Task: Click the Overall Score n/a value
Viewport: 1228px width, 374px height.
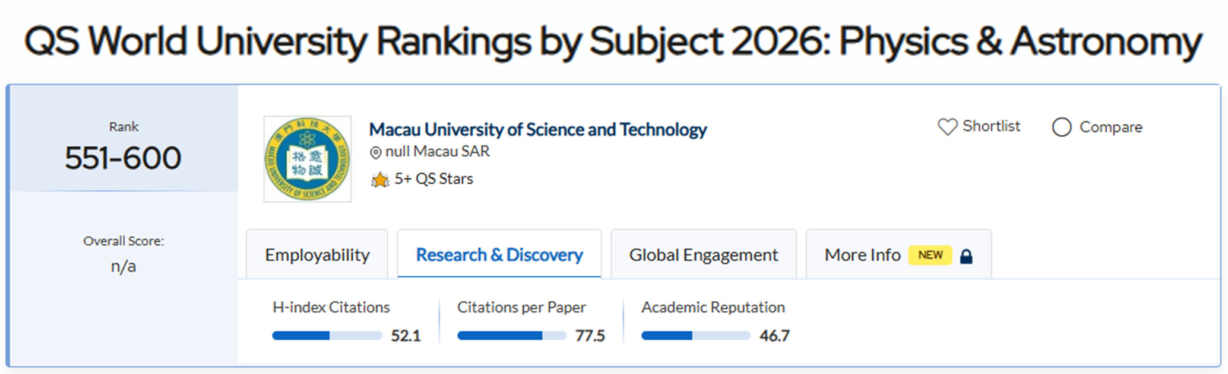Action: [123, 267]
